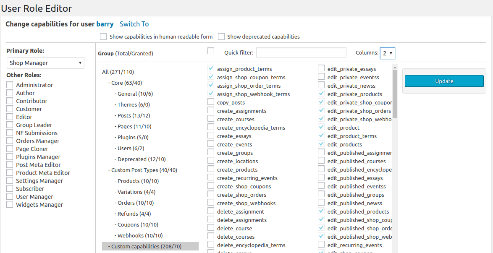This screenshot has width=493, height=253.
Task: Check the Administrator role checkbox
Action: [9, 85]
